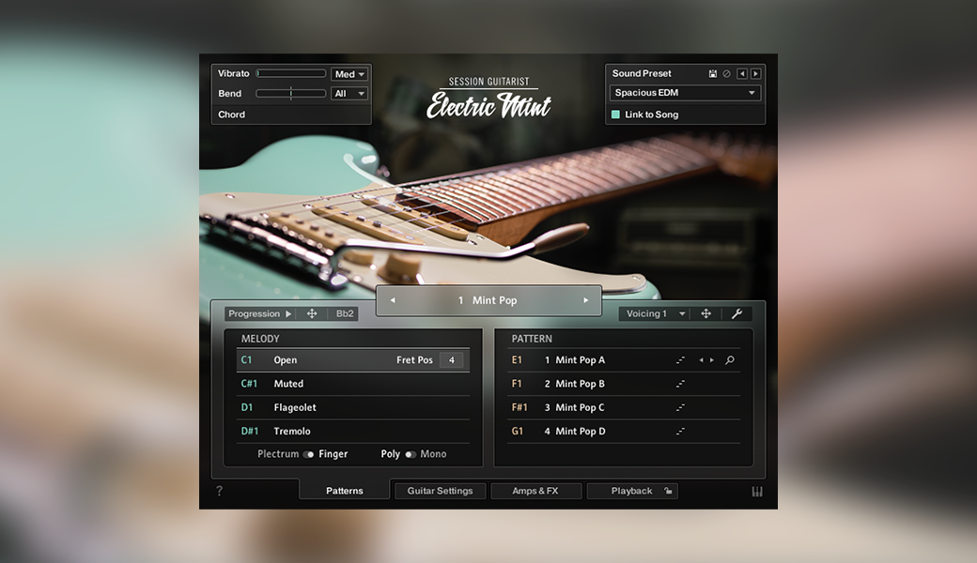
Task: Open pattern browser magnifier icon
Action: 730,360
